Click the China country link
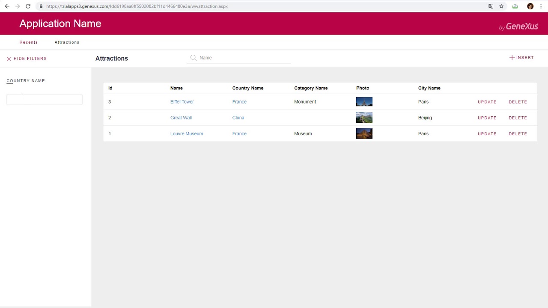Image resolution: width=548 pixels, height=308 pixels. click(238, 118)
